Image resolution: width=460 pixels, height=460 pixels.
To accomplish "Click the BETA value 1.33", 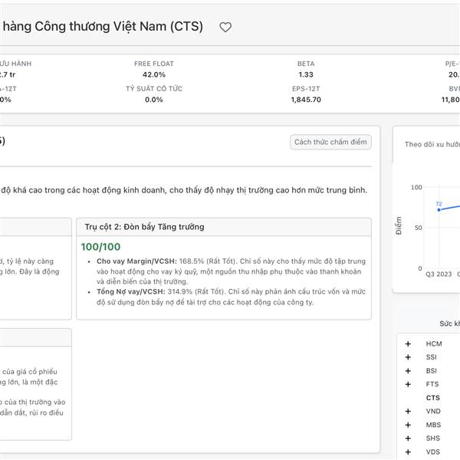I will click(306, 75).
